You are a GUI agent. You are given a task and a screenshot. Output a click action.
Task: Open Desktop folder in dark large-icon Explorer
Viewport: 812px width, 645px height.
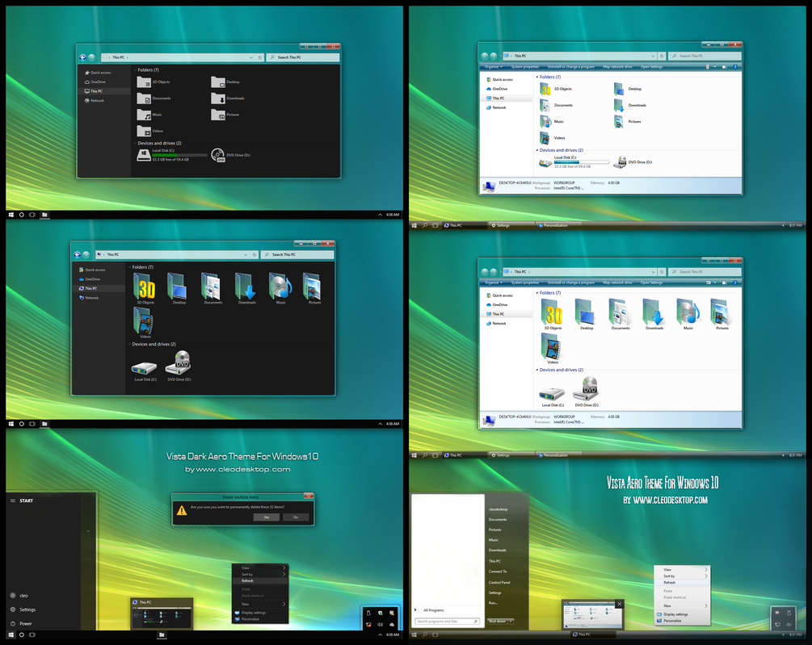(179, 289)
